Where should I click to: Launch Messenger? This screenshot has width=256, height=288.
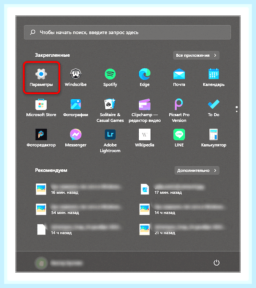[x=76, y=138]
